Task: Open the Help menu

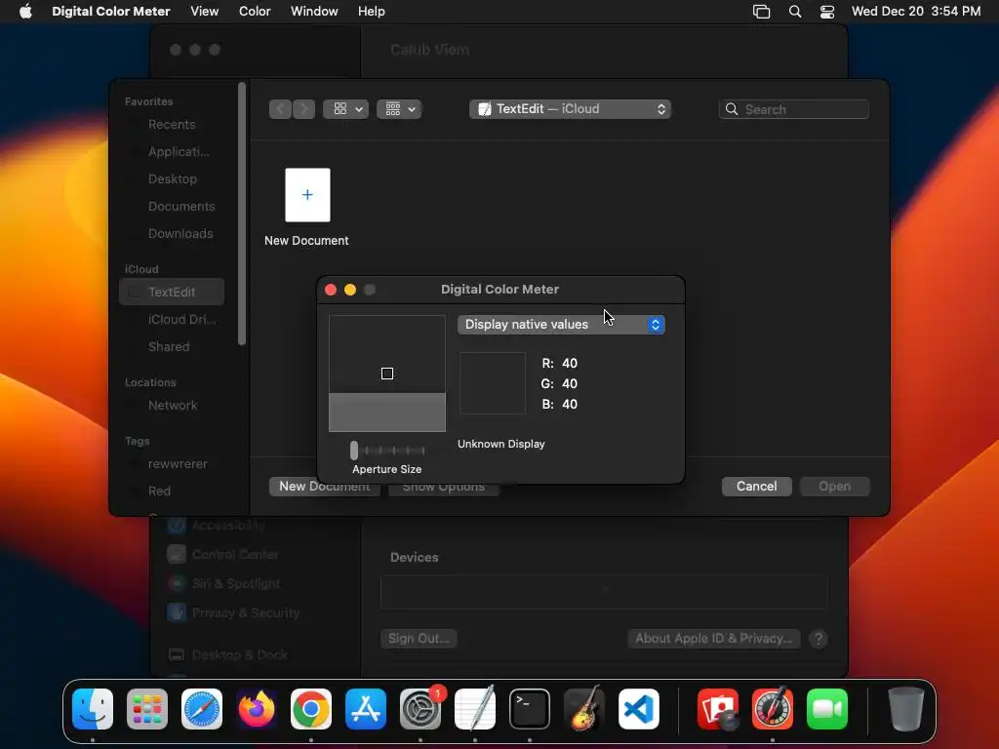Action: click(372, 12)
